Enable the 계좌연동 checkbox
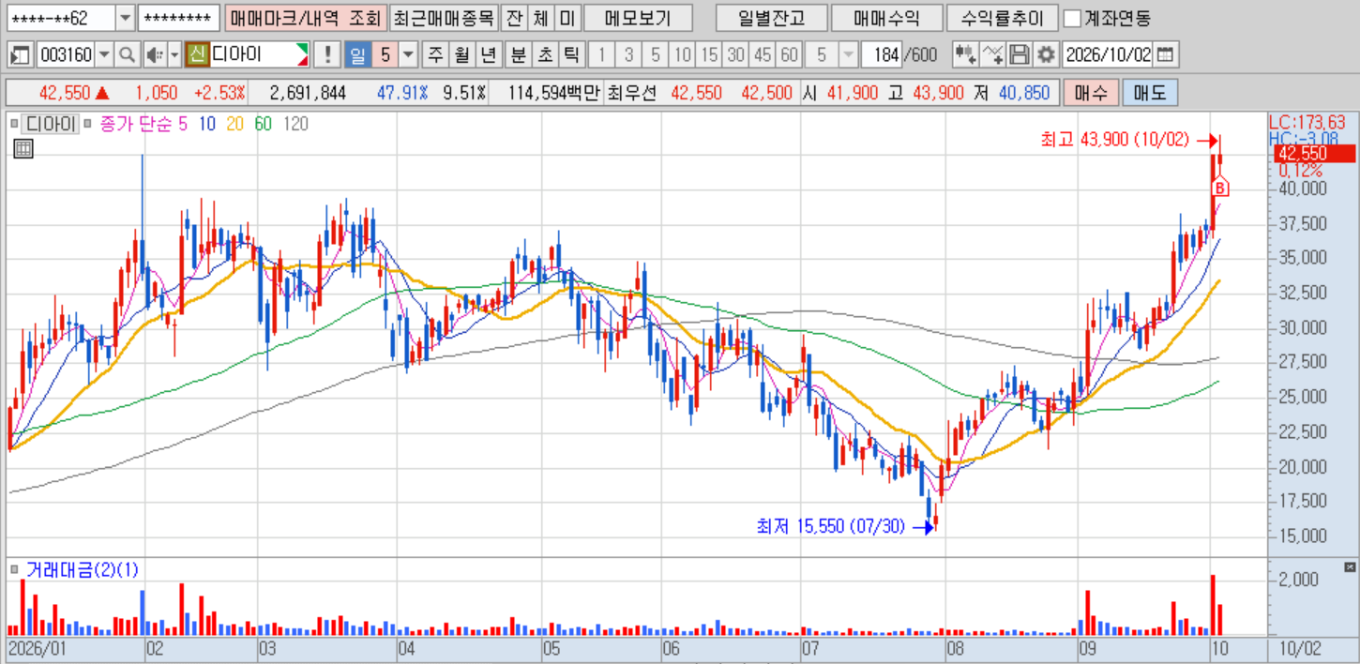 click(1072, 18)
